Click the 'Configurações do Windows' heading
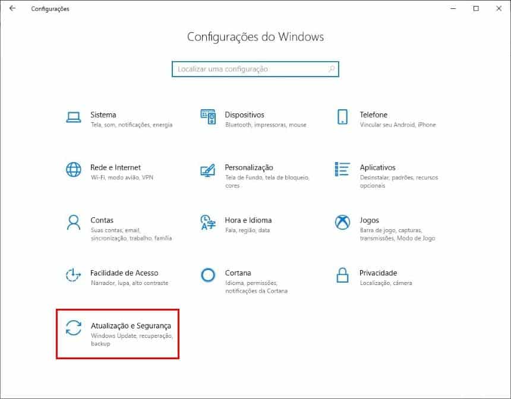 coord(255,37)
